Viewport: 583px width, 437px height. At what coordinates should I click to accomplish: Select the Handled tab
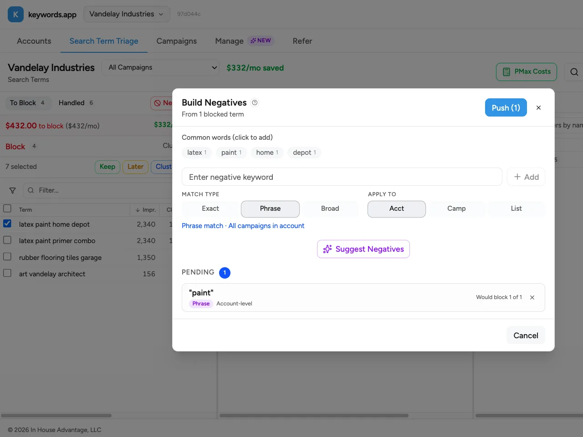76,103
